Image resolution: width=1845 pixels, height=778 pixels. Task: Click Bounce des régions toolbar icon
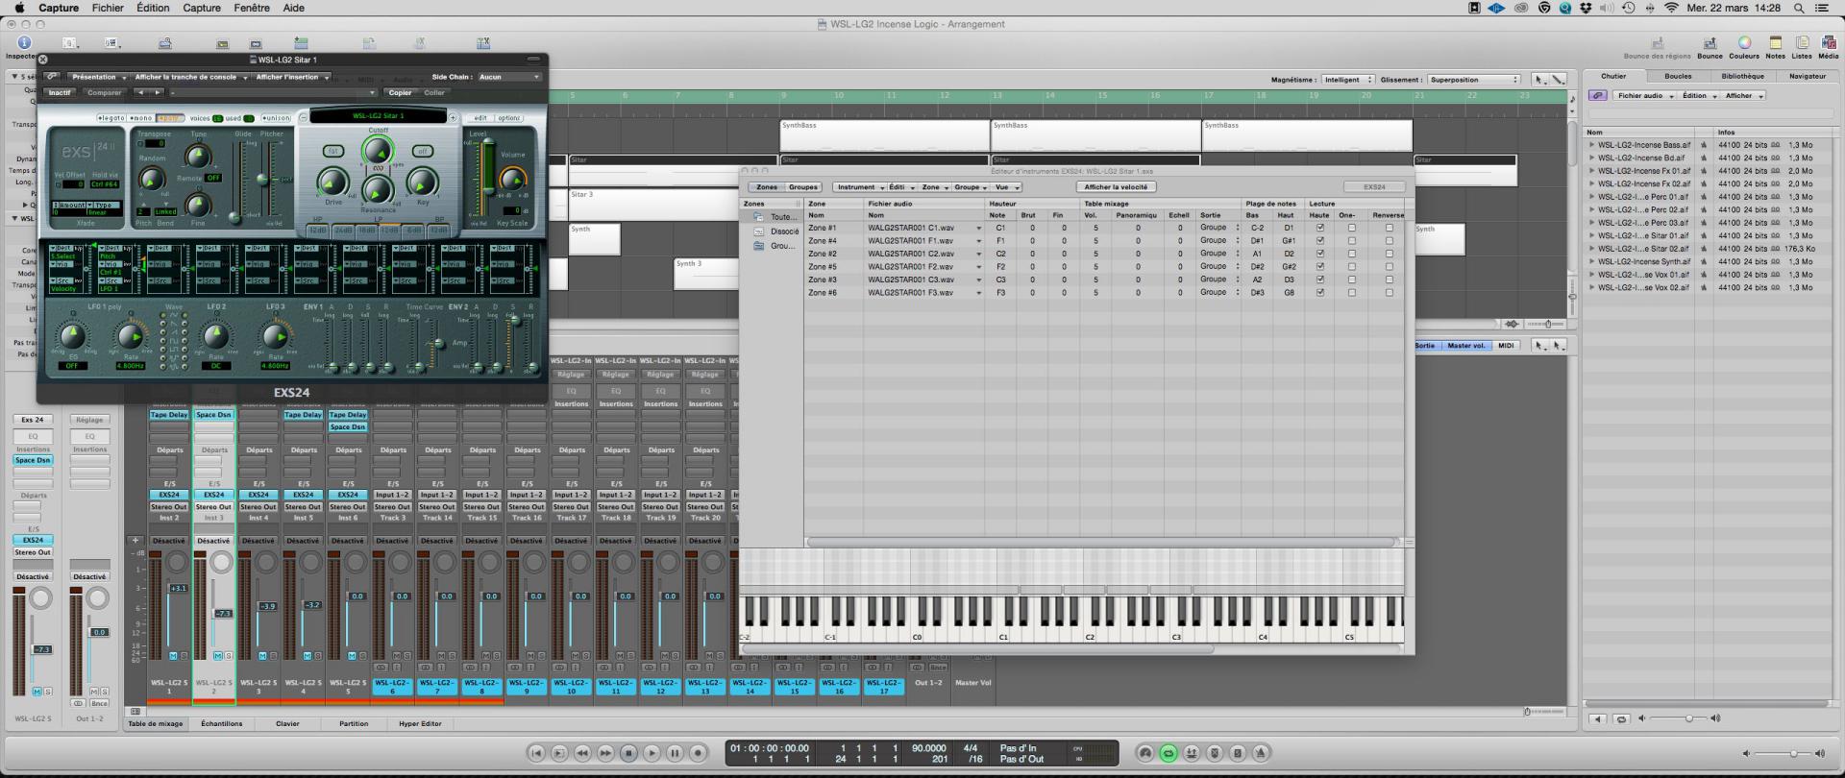(1657, 44)
